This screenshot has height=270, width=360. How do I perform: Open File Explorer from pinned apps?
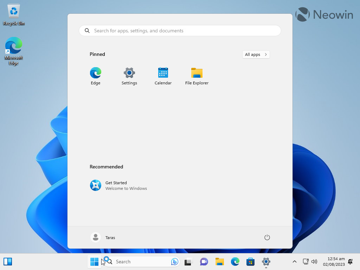197,76
